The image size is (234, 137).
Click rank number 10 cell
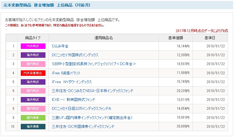click(12, 127)
